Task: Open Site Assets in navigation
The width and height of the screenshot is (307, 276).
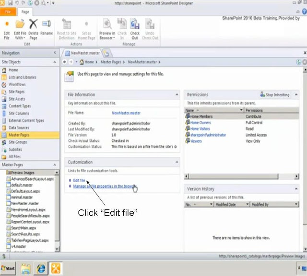Action: [17, 99]
